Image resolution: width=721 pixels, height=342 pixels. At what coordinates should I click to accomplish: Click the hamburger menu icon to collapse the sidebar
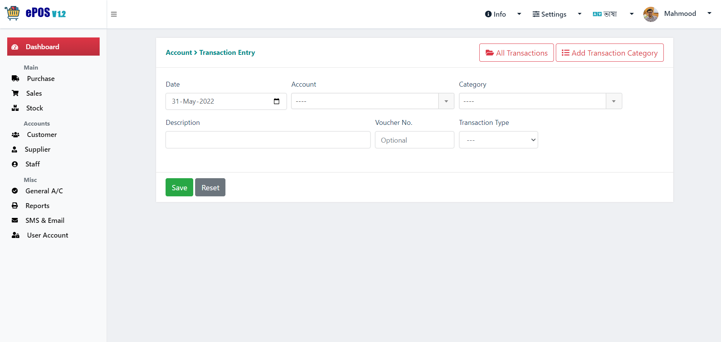click(x=114, y=14)
